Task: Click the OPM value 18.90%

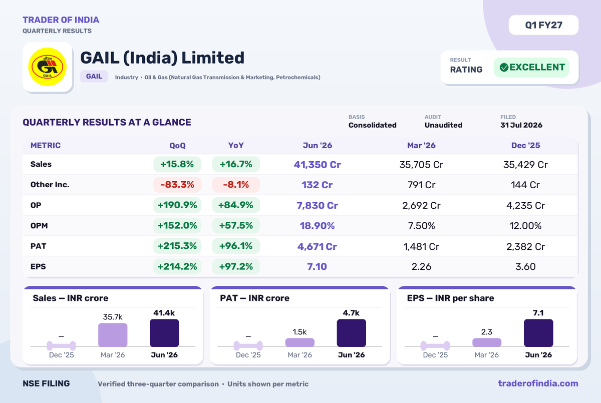Action: (317, 226)
